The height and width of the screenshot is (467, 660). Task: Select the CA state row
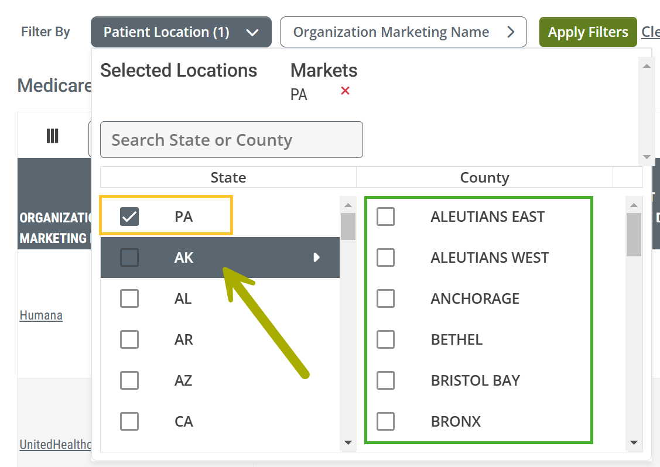click(220, 421)
